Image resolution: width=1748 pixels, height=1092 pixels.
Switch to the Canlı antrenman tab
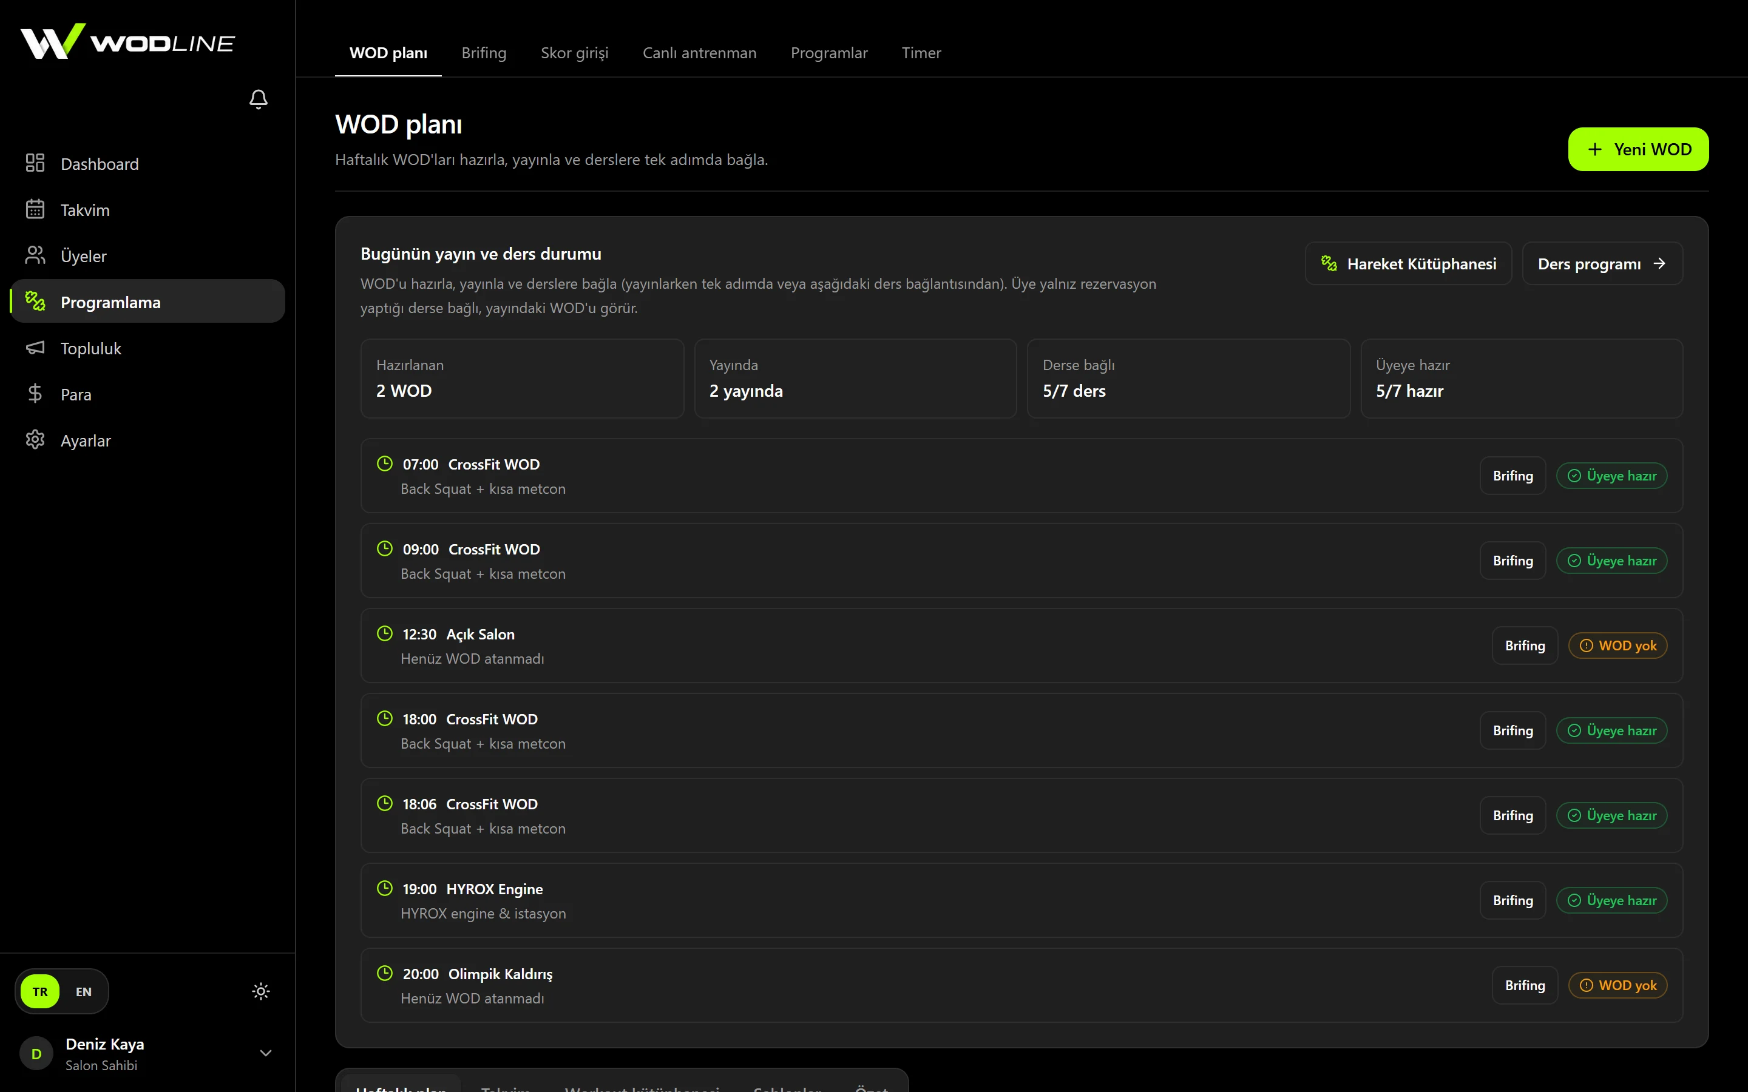tap(699, 53)
